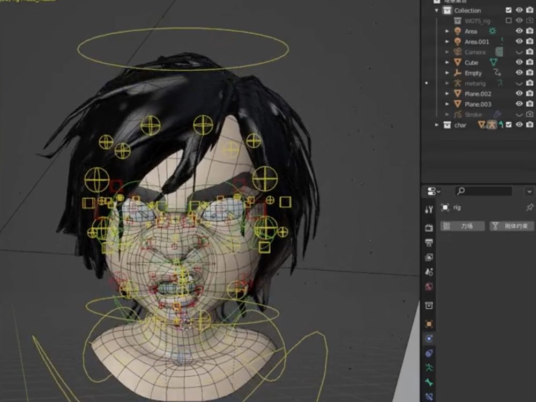Uncheck the Collection exclude checkbox
Screen dimensions: 536x402
coord(509,10)
